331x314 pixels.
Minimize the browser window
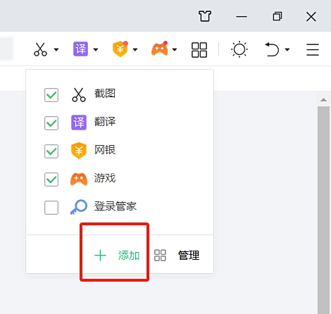pyautogui.click(x=242, y=17)
